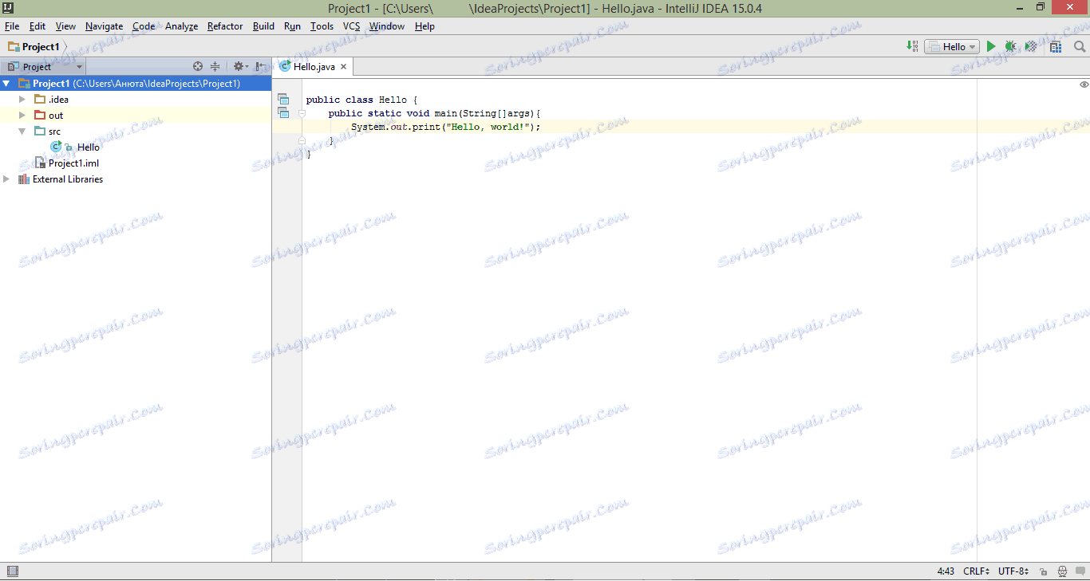This screenshot has height=581, width=1090.
Task: Collapse the Project1 root node arrow
Action: click(x=7, y=84)
